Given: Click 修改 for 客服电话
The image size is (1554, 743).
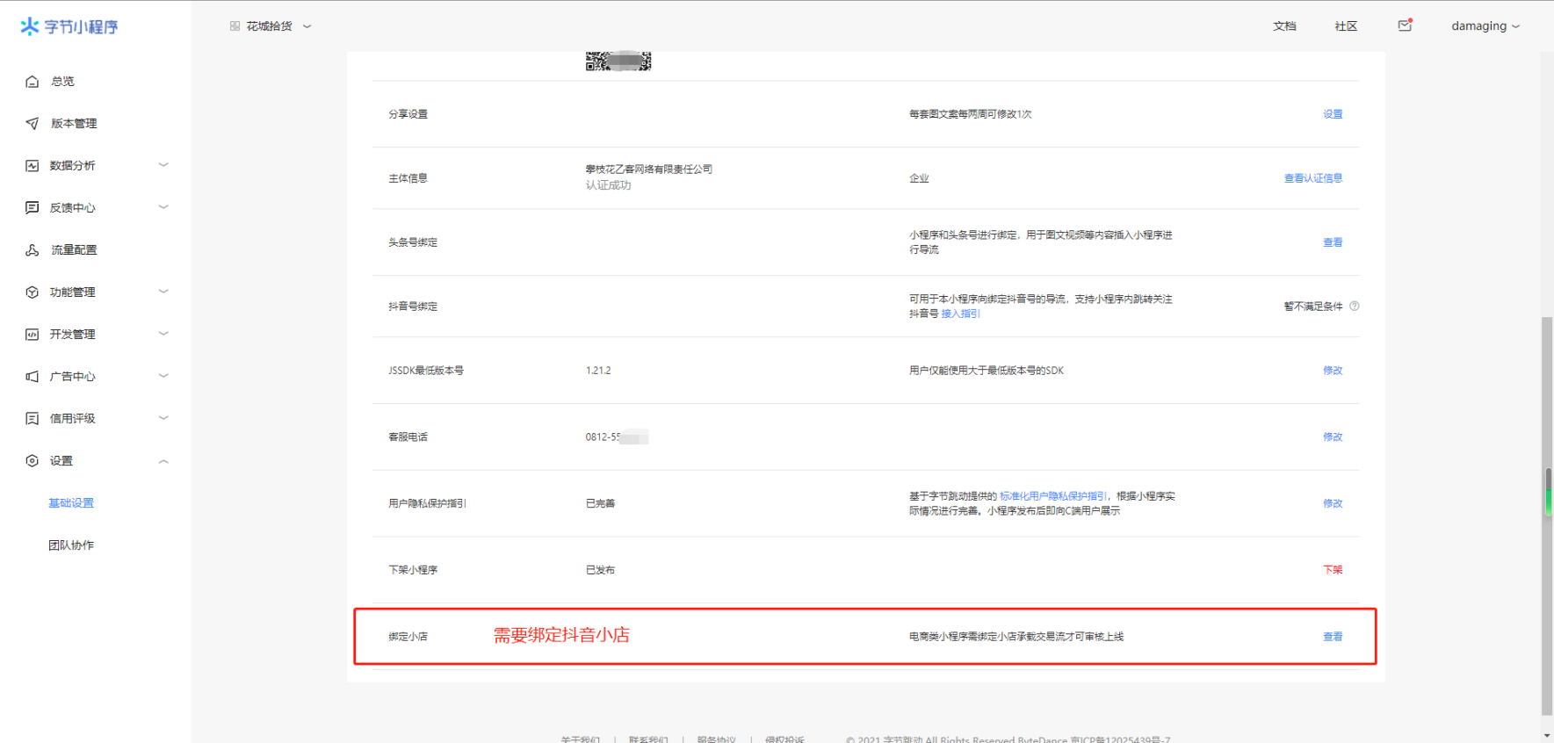Looking at the screenshot, I should (x=1333, y=437).
